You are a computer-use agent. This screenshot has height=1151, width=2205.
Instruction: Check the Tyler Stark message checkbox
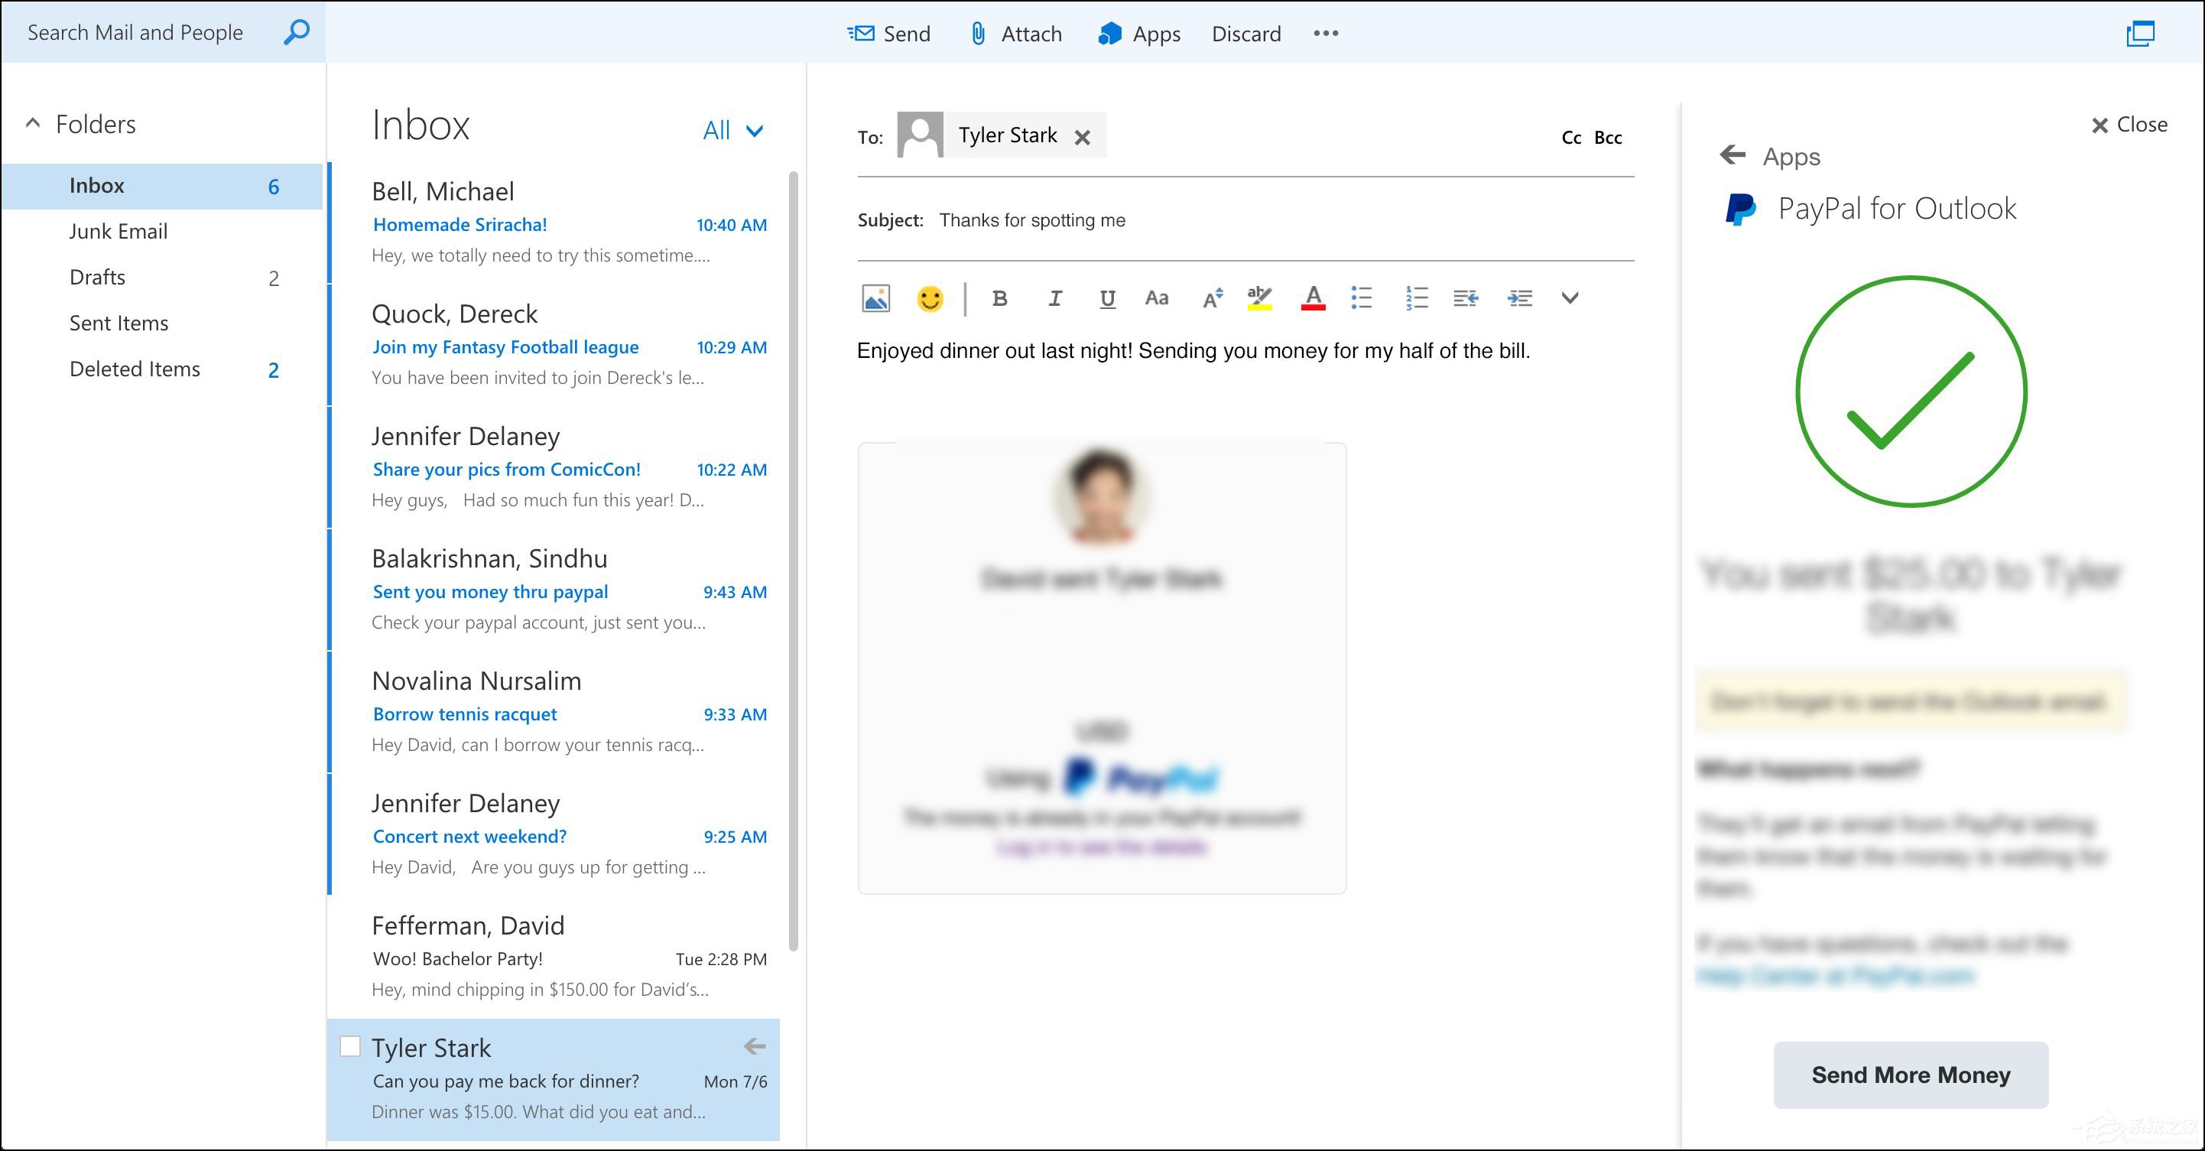click(x=350, y=1046)
